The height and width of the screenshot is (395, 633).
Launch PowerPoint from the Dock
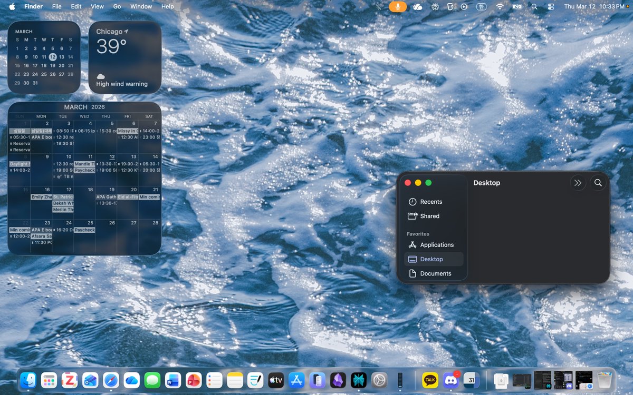coord(194,379)
